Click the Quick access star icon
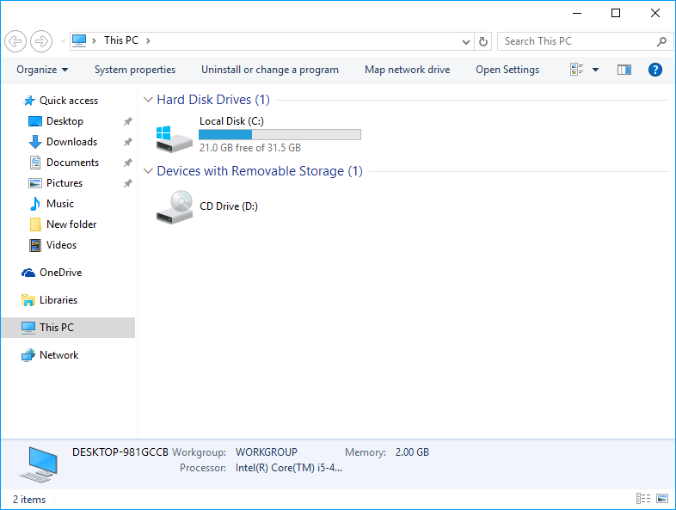The height and width of the screenshot is (510, 676). coord(29,101)
